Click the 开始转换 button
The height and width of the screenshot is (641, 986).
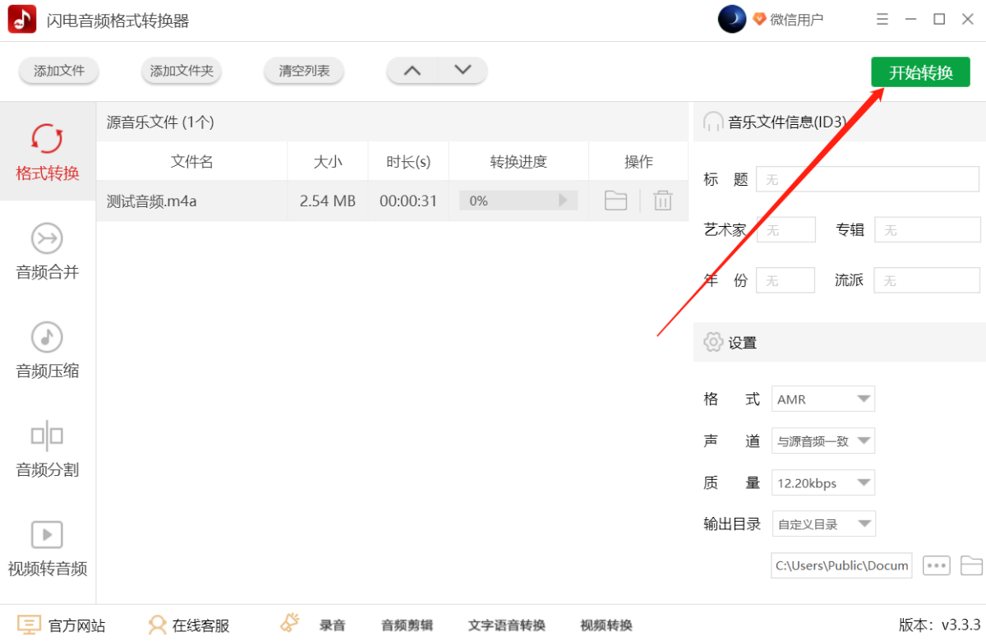(920, 72)
